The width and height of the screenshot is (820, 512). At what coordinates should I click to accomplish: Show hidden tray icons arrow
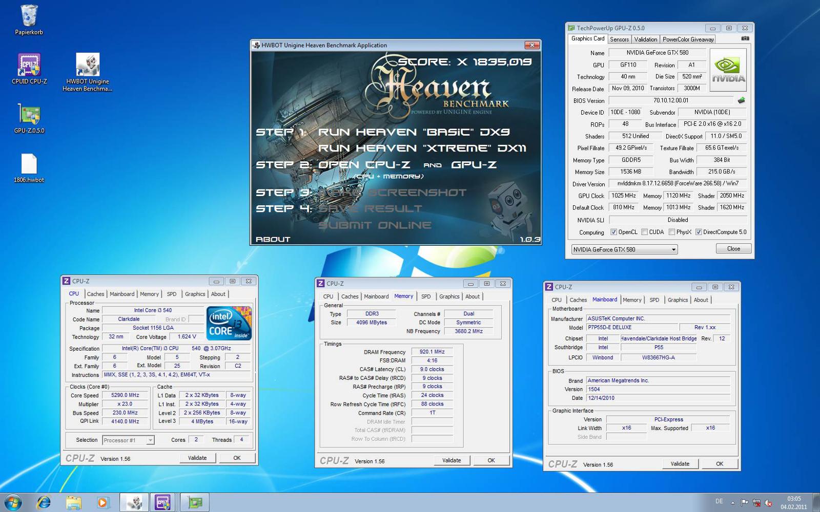point(733,503)
